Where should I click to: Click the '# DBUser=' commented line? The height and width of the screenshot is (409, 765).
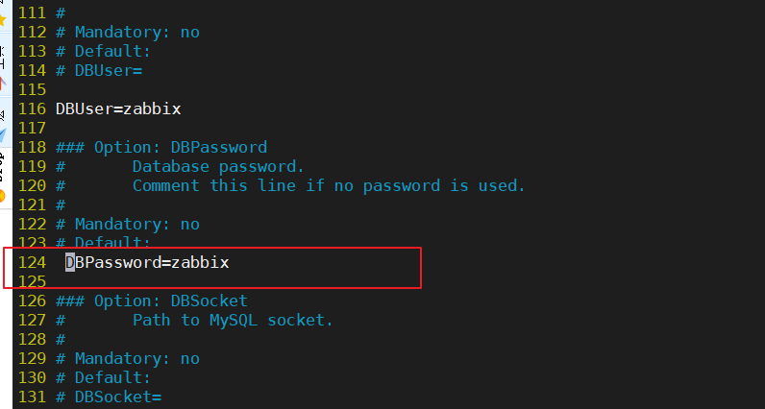pyautogui.click(x=99, y=70)
